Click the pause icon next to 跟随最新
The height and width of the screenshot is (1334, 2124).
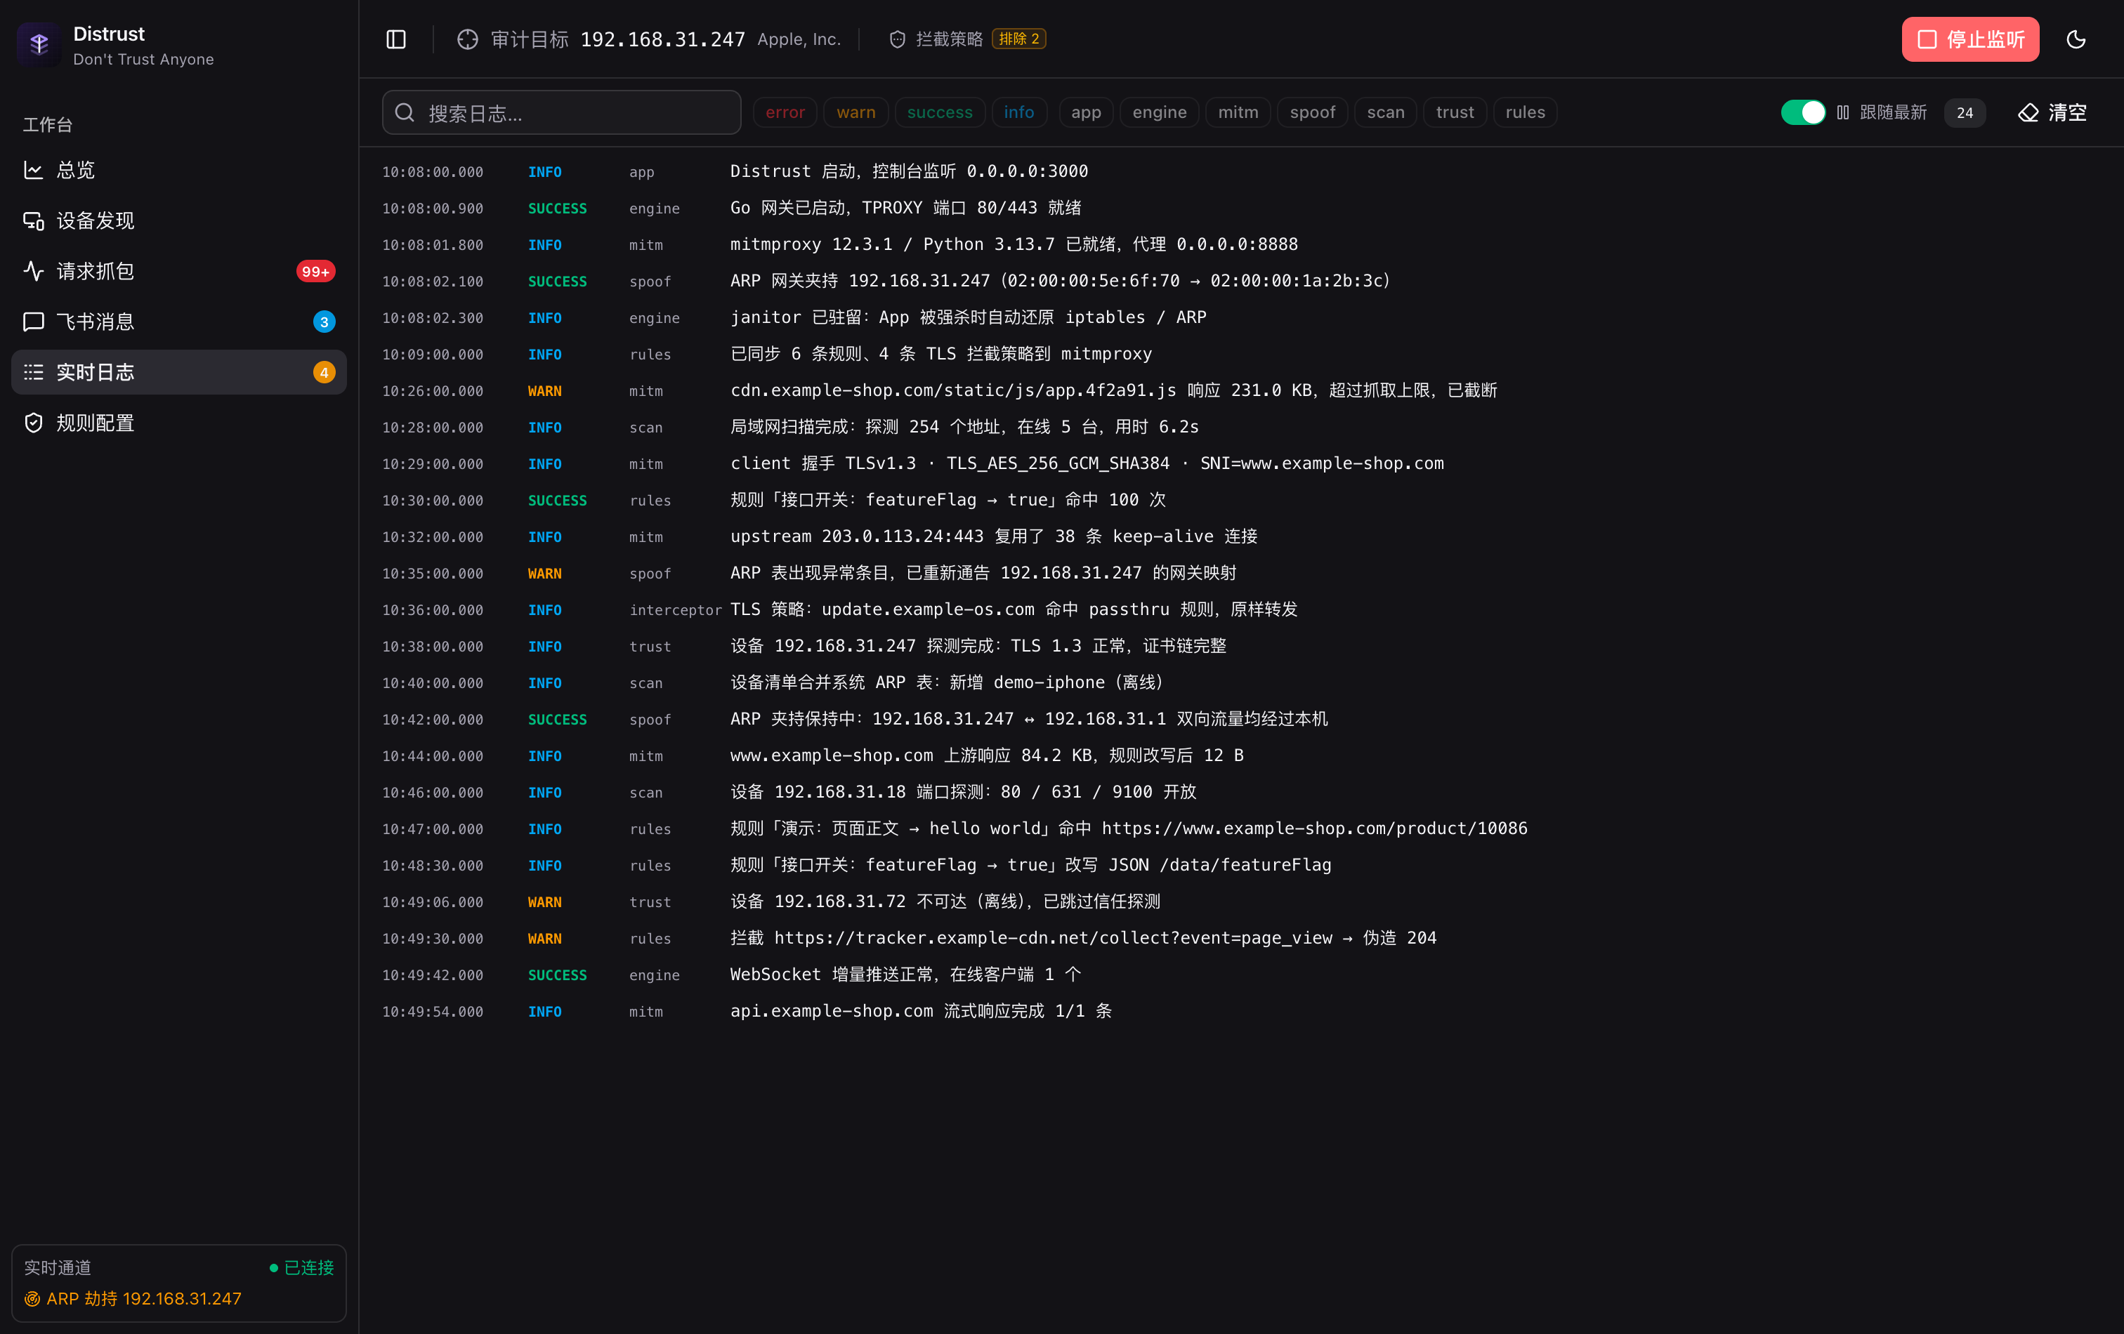pos(1842,113)
